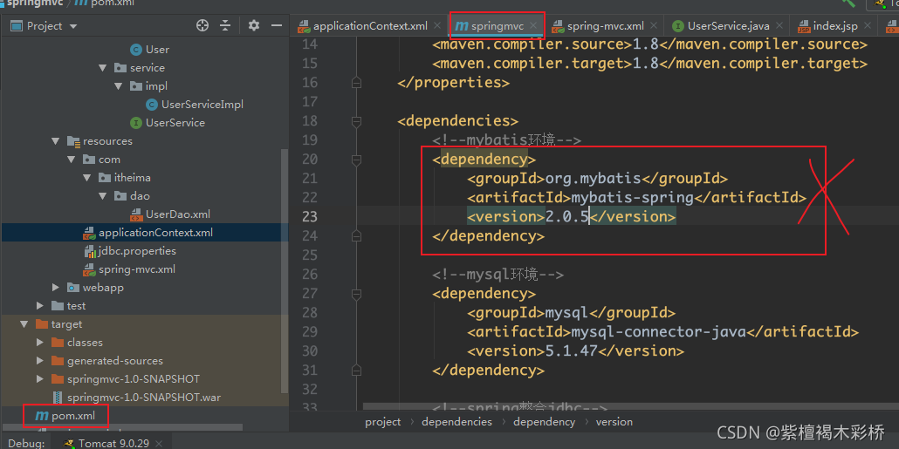The image size is (899, 449).
Task: Select applicationContext.xml in project tree
Action: (155, 233)
